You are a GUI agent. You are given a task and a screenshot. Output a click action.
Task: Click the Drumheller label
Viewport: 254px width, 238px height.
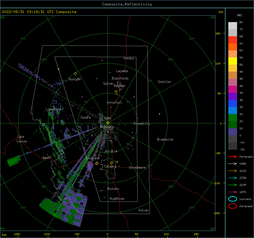165,140
